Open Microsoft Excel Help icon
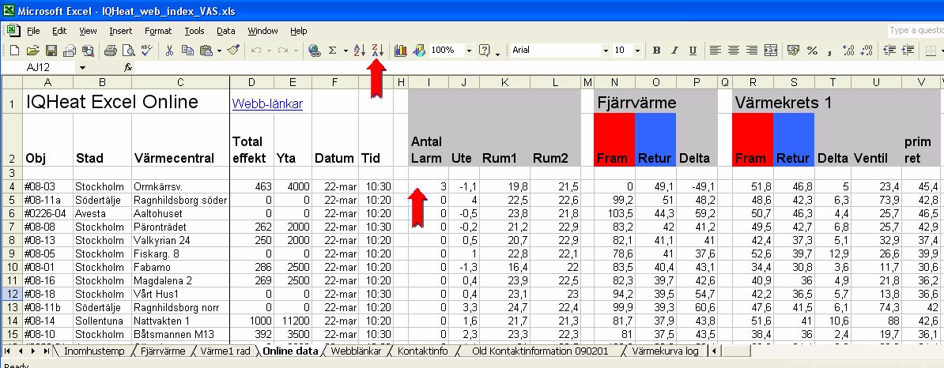This screenshot has width=944, height=368. (x=484, y=51)
